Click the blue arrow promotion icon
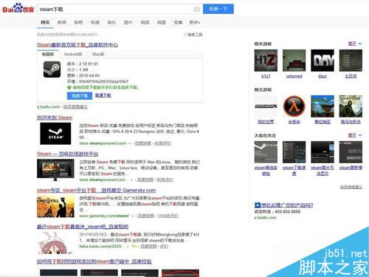 258,205
